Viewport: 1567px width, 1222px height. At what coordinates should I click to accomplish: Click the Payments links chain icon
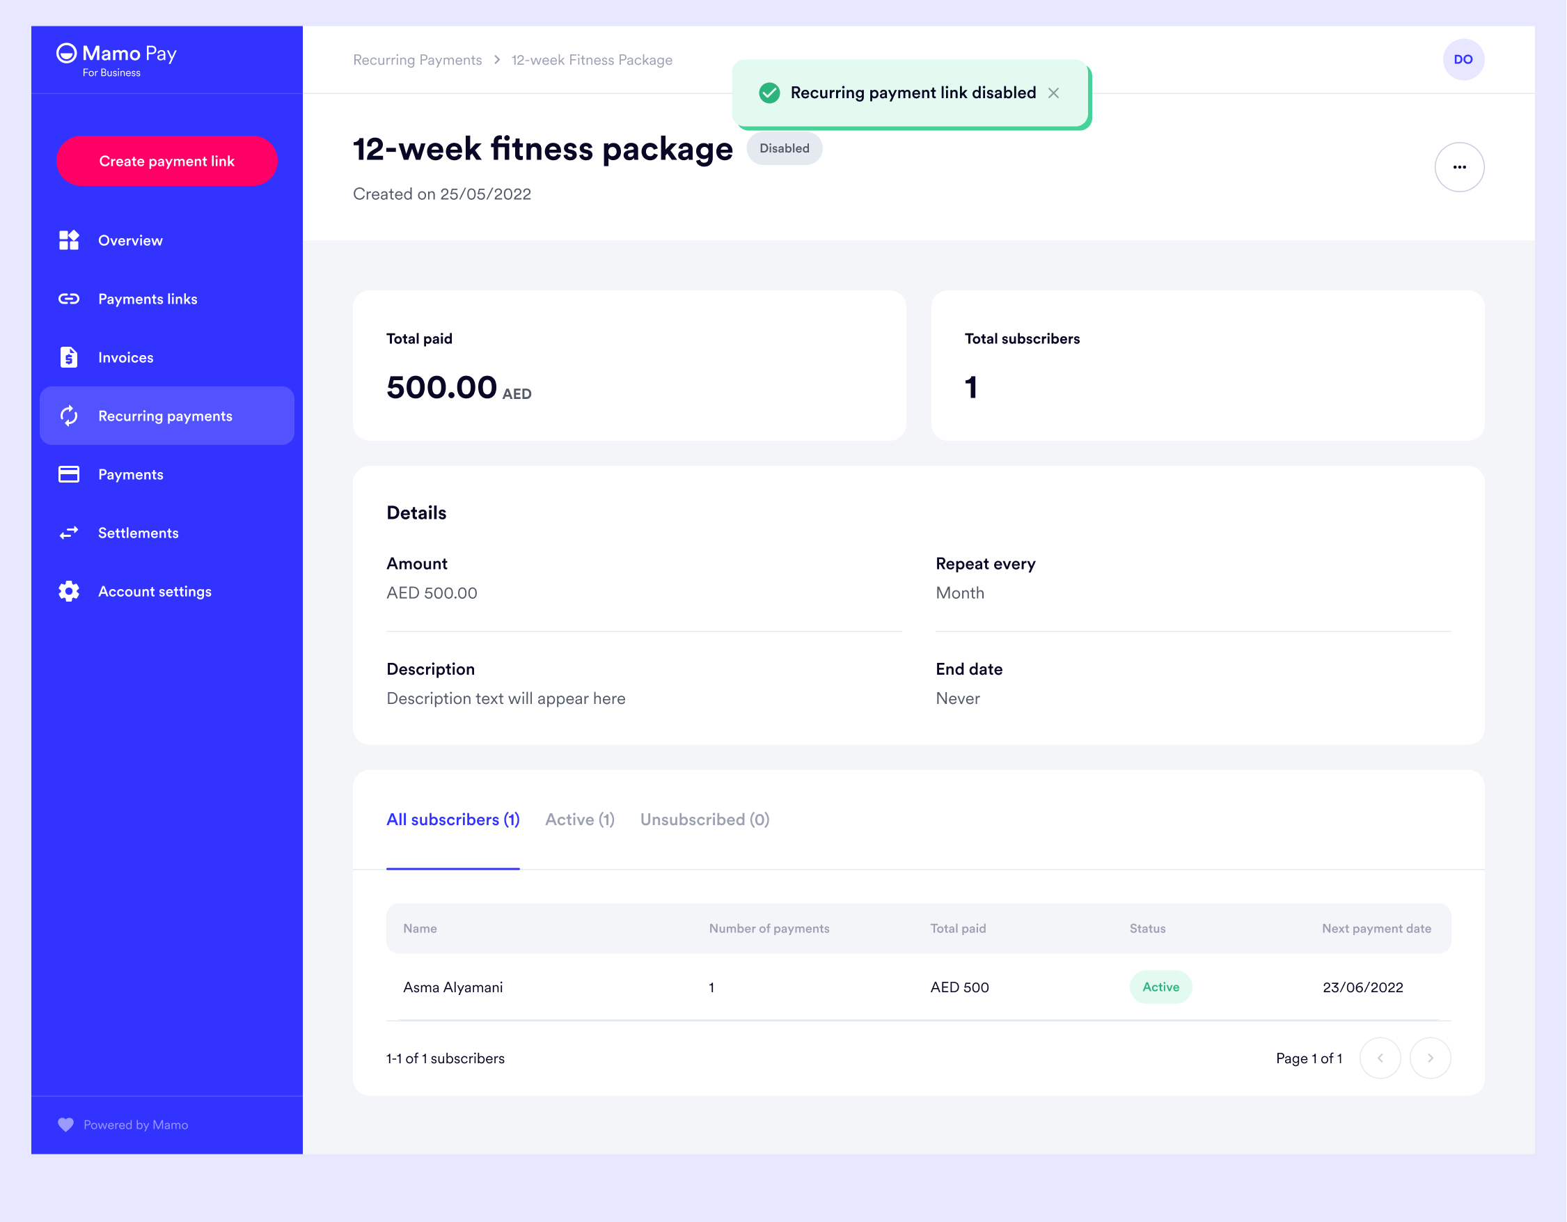pyautogui.click(x=69, y=299)
